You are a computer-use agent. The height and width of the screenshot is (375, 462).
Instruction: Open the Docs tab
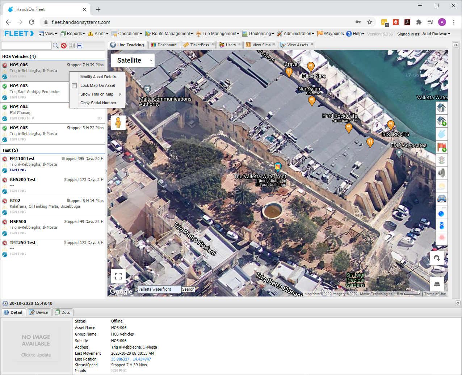point(63,312)
